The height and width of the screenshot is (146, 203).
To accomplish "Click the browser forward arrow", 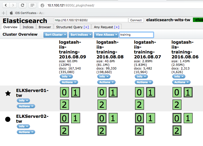I will (13, 5).
